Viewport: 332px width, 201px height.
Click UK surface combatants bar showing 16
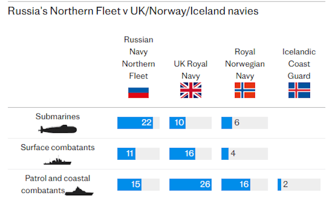click(x=190, y=154)
